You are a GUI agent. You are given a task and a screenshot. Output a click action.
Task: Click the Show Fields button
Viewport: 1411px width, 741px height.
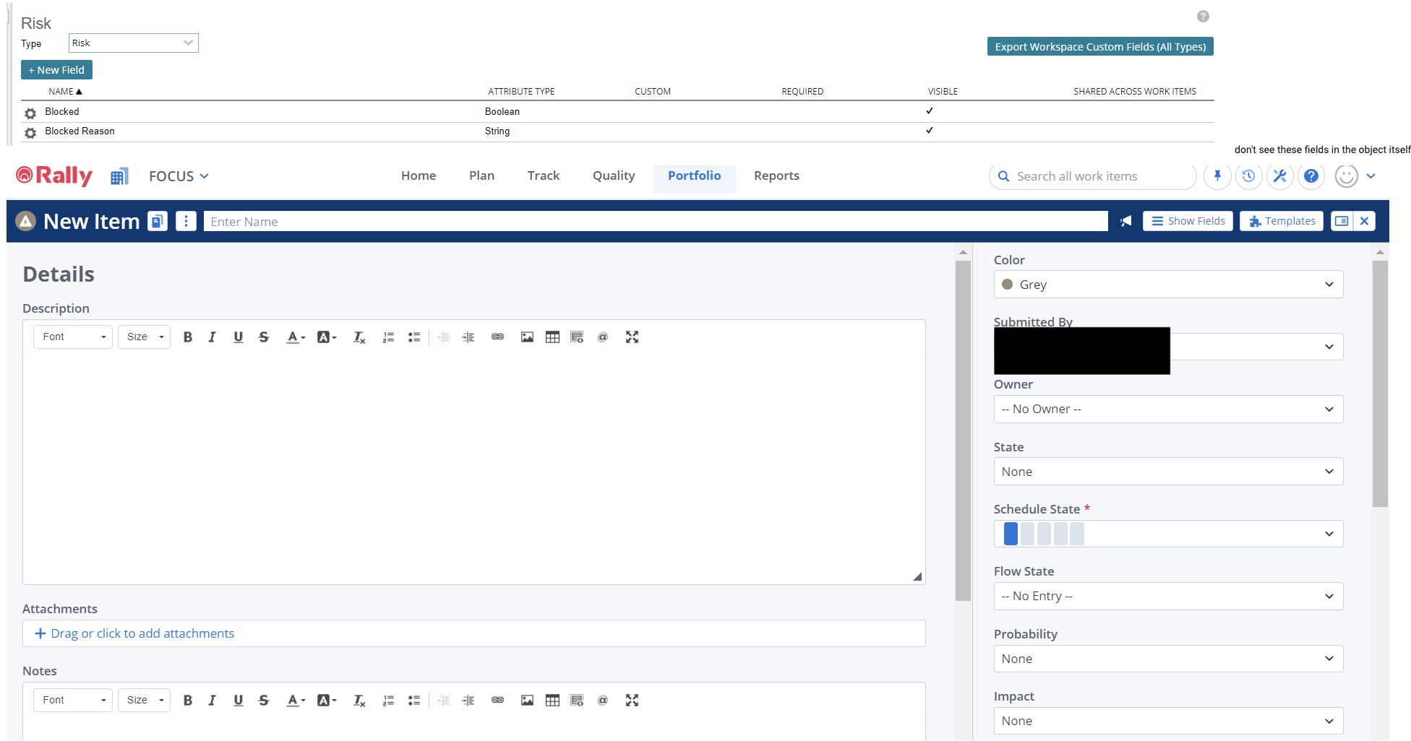(1188, 222)
